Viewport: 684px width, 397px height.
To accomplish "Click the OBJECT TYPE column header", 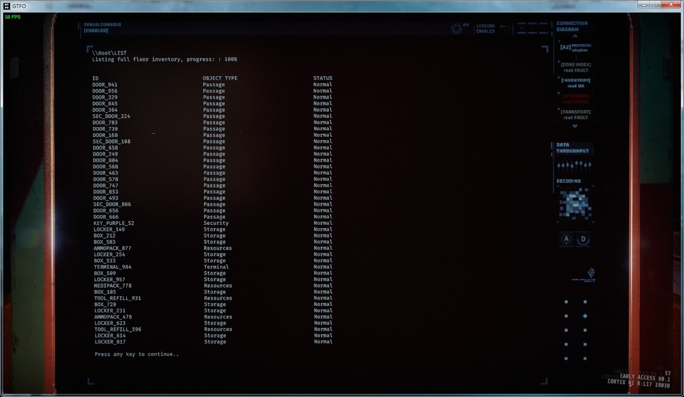I will pyautogui.click(x=220, y=78).
